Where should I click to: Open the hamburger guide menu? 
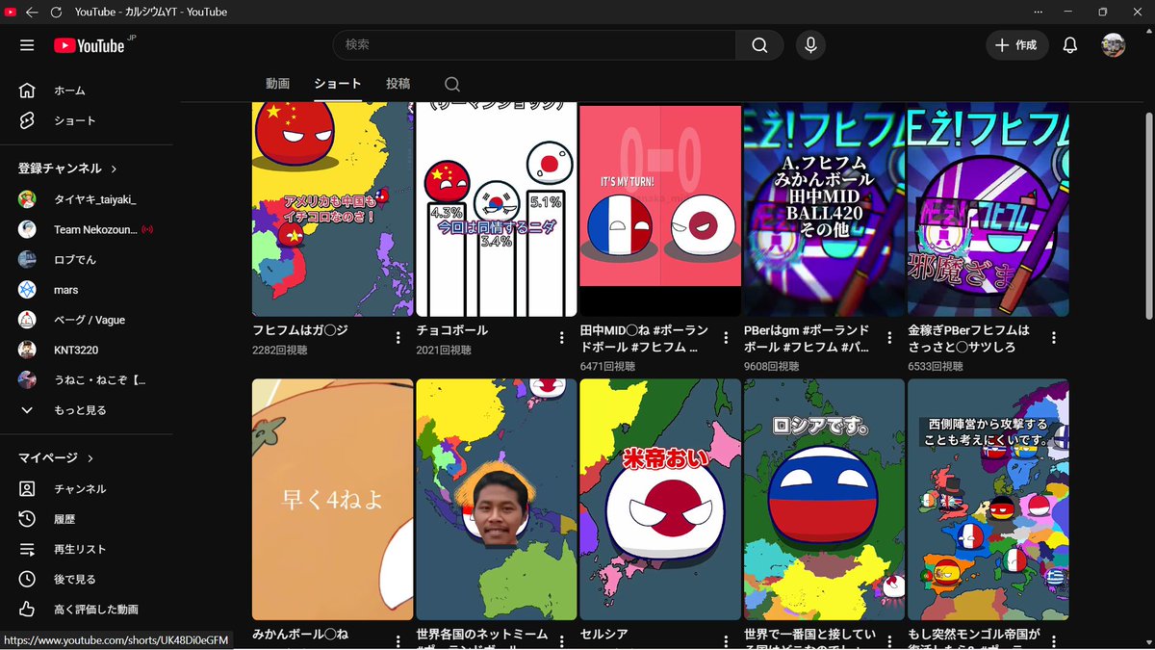27,45
